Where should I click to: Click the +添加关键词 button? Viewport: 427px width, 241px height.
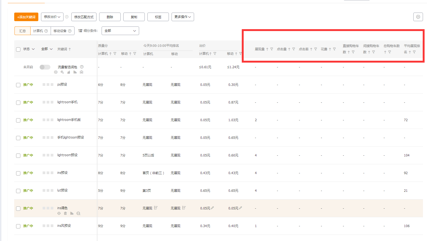click(x=26, y=17)
